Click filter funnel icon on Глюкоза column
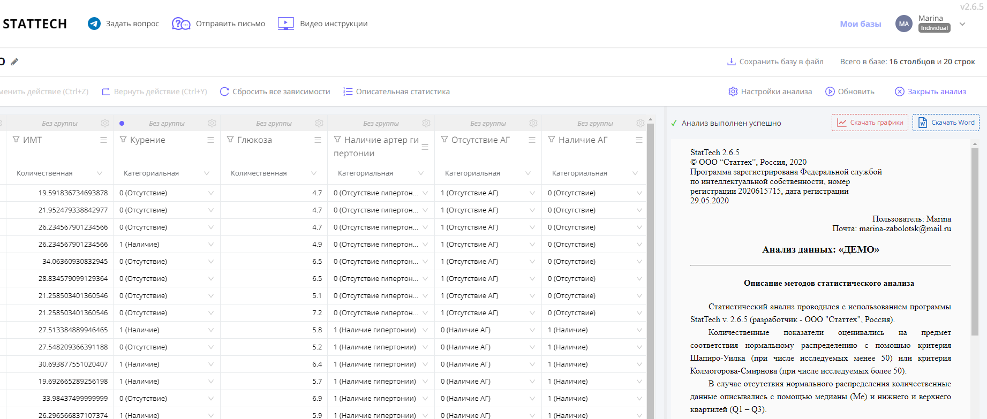Screen dimensions: 987x419 coord(230,140)
